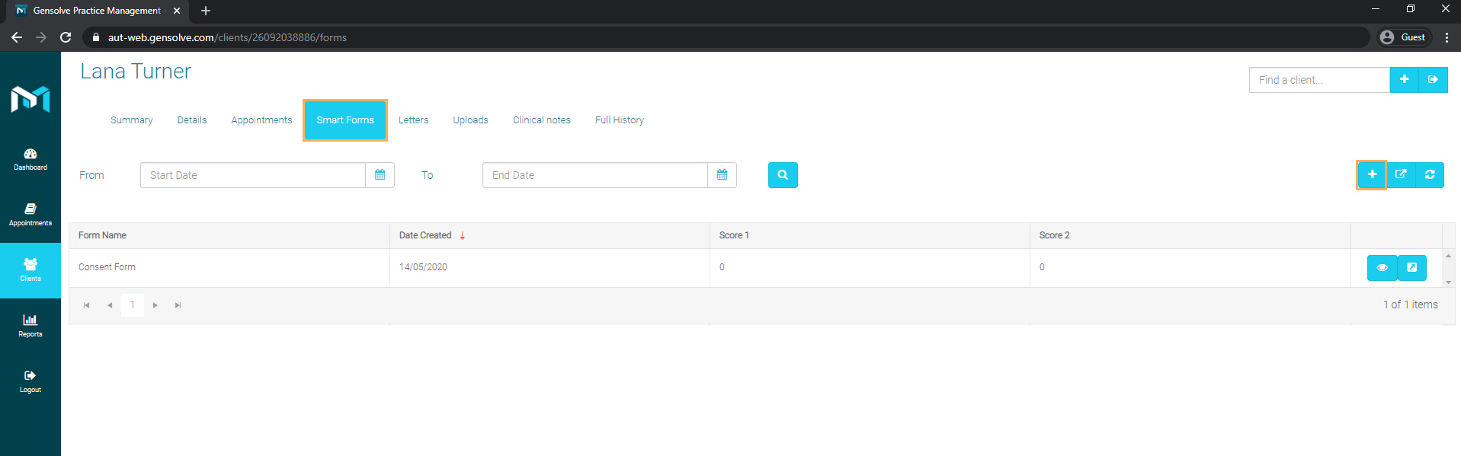Click the Logout sidebar icon
This screenshot has width=1461, height=456.
(x=30, y=381)
